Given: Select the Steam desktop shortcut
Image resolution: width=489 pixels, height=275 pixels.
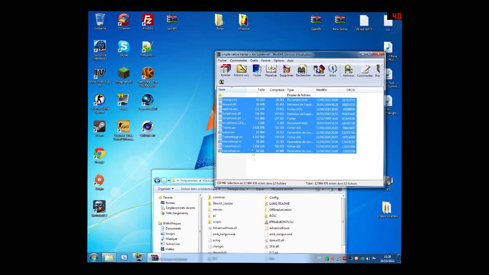Looking at the screenshot, I should [x=100, y=129].
